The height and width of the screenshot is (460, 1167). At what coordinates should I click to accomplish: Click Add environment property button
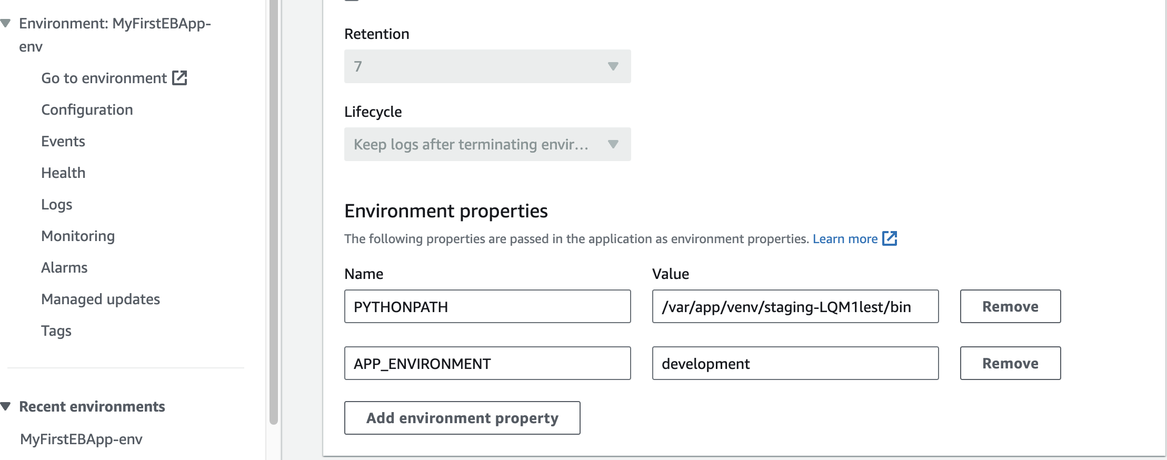(462, 418)
